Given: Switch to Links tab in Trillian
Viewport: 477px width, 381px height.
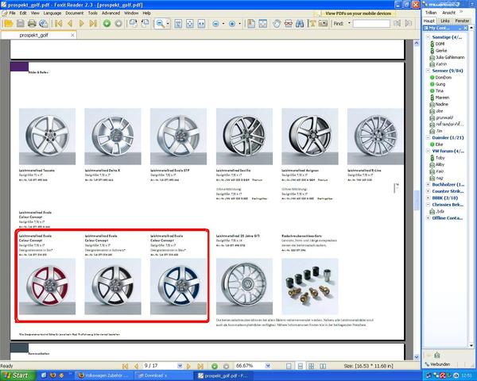Looking at the screenshot, I should pos(445,21).
